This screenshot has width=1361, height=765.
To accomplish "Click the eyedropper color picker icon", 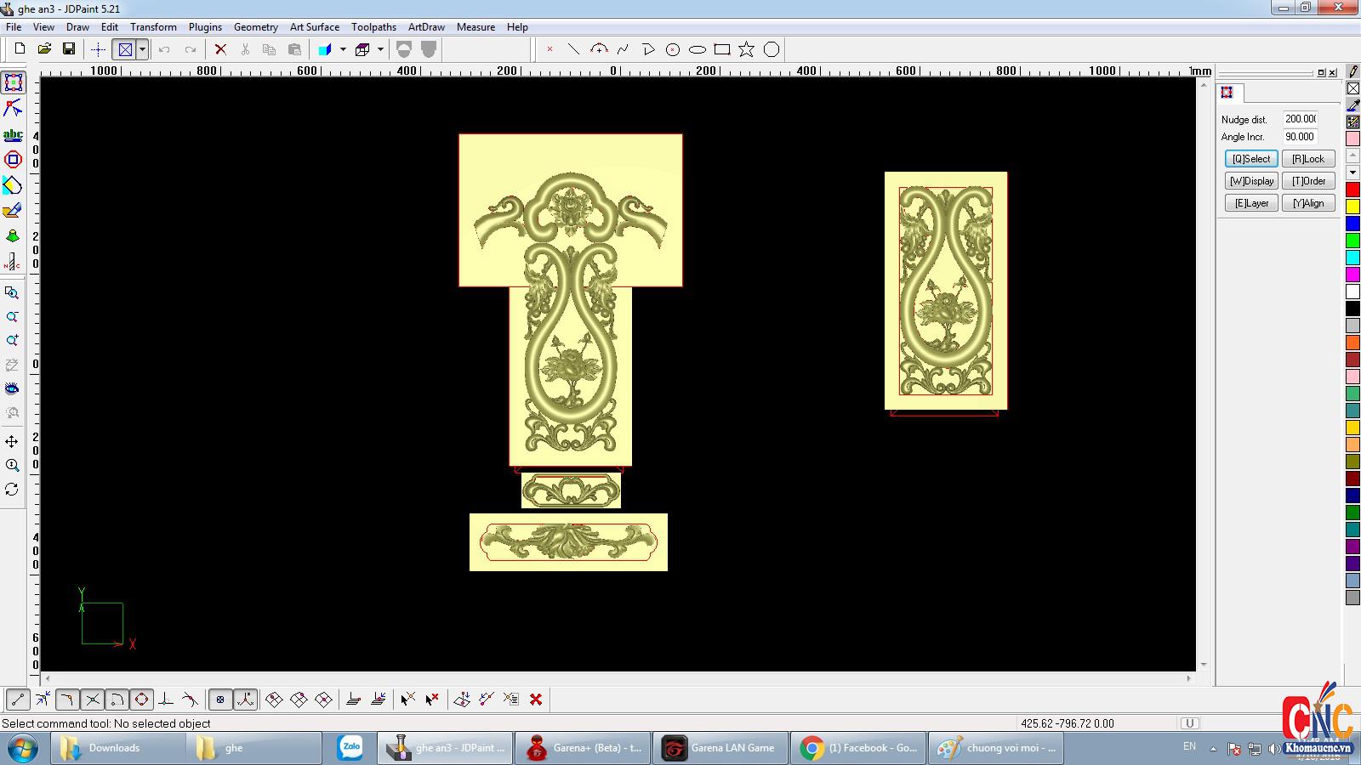I will pyautogui.click(x=1352, y=105).
